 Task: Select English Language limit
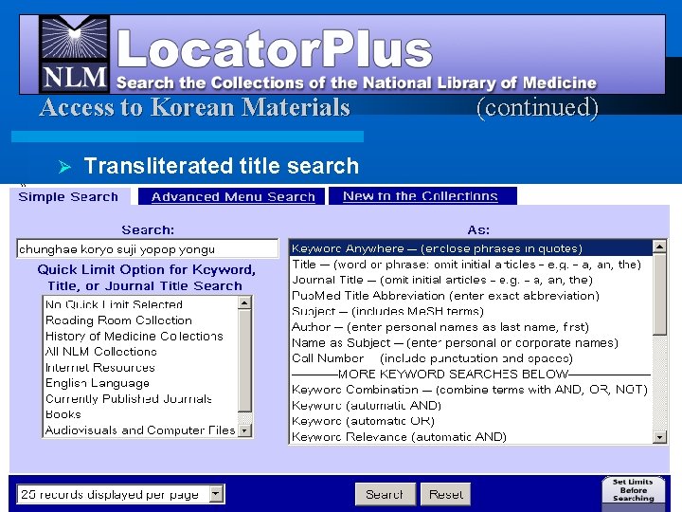click(140, 383)
